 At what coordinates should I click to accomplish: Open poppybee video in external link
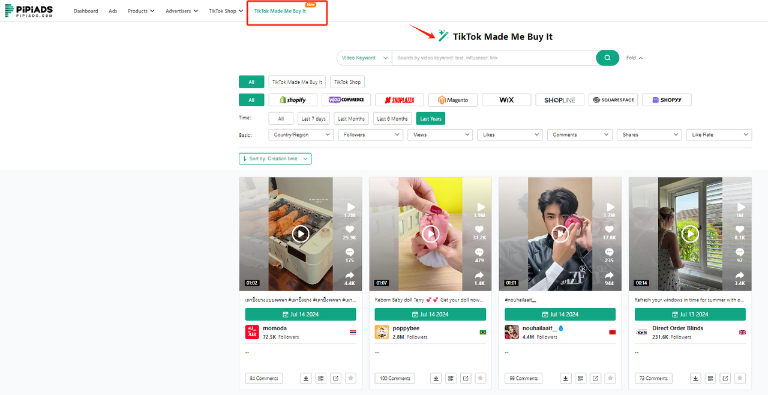click(466, 378)
